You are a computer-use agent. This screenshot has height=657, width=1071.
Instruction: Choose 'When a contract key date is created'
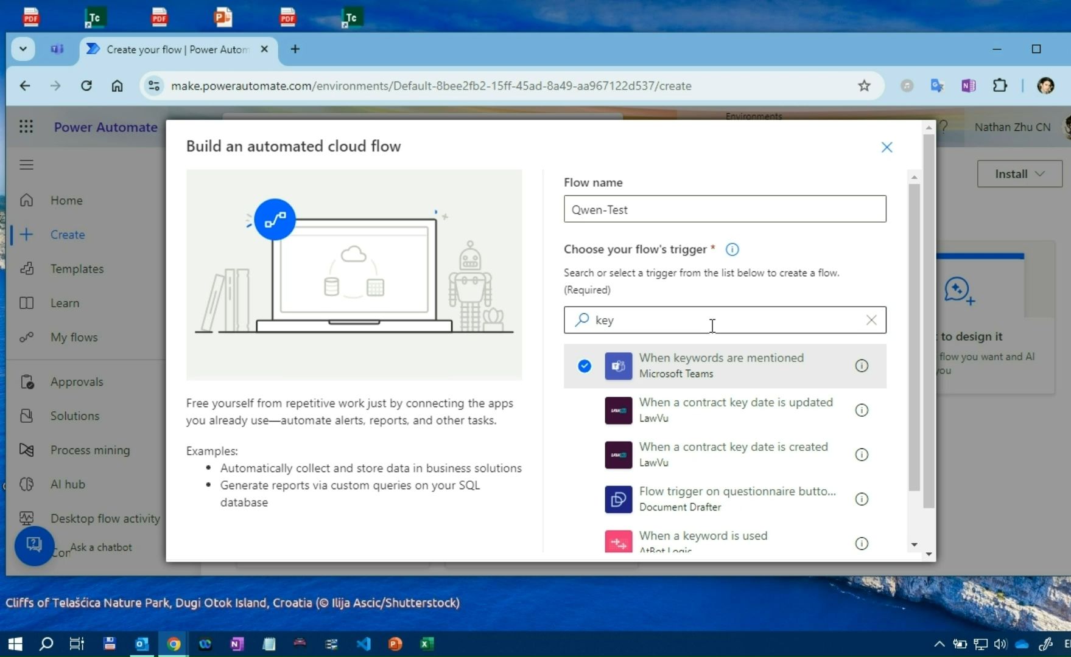(725, 454)
